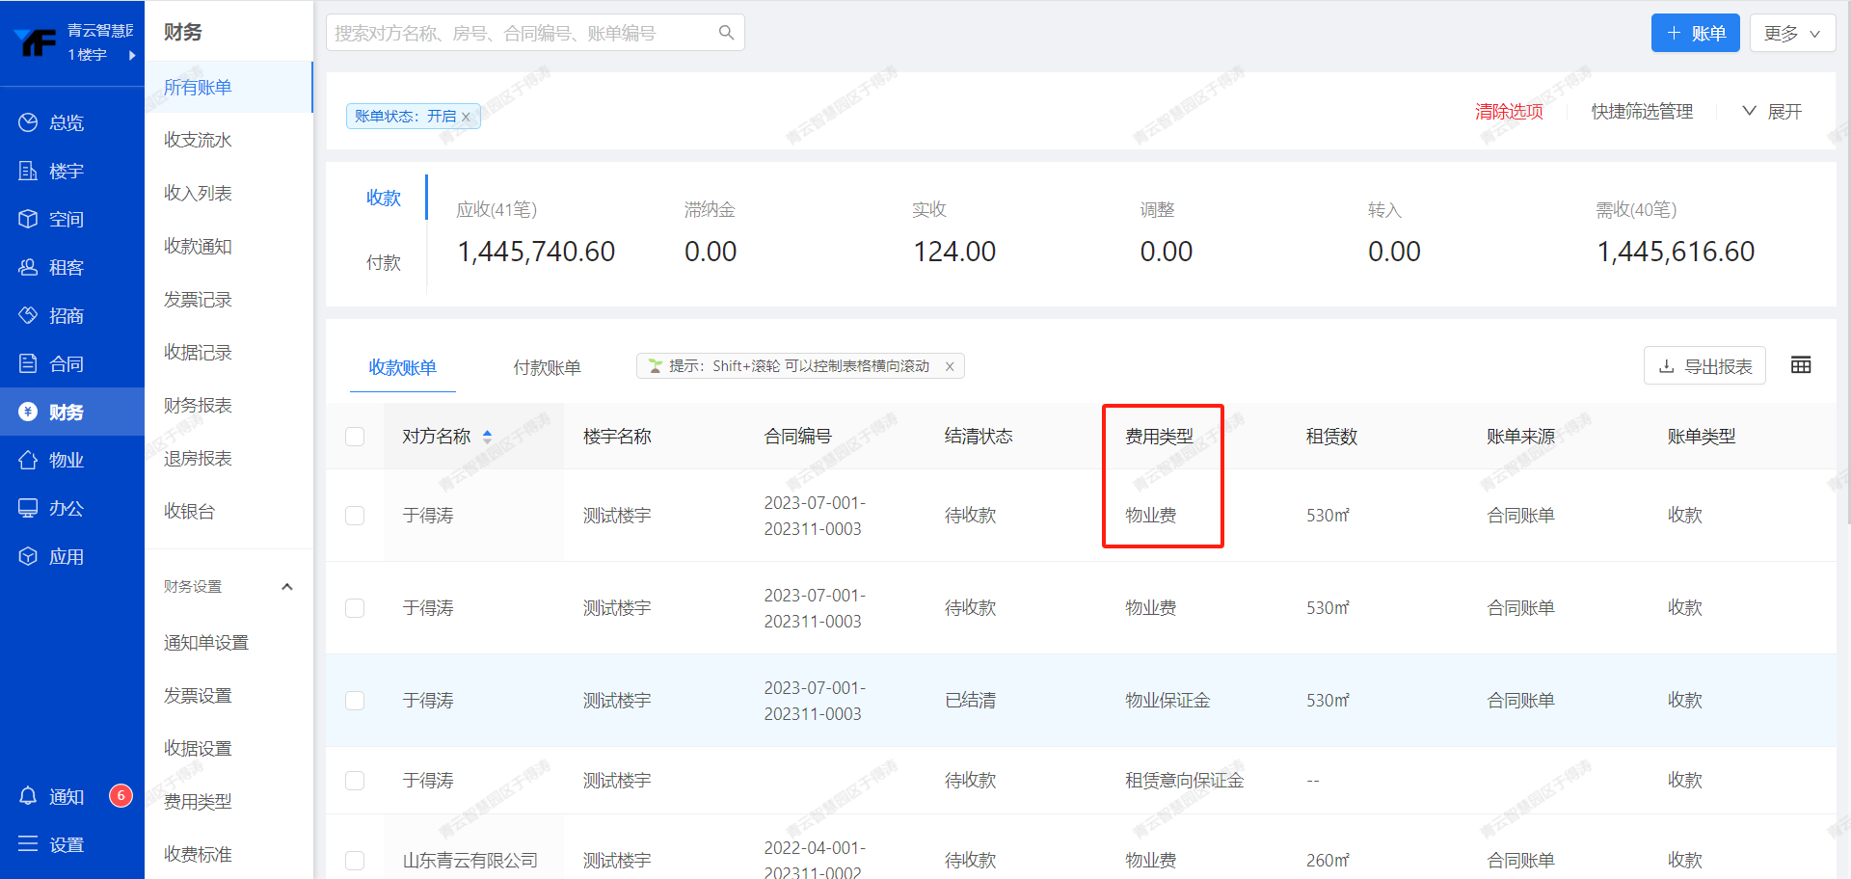Click the 清除选项 link
The width and height of the screenshot is (1851, 879).
coord(1509,112)
